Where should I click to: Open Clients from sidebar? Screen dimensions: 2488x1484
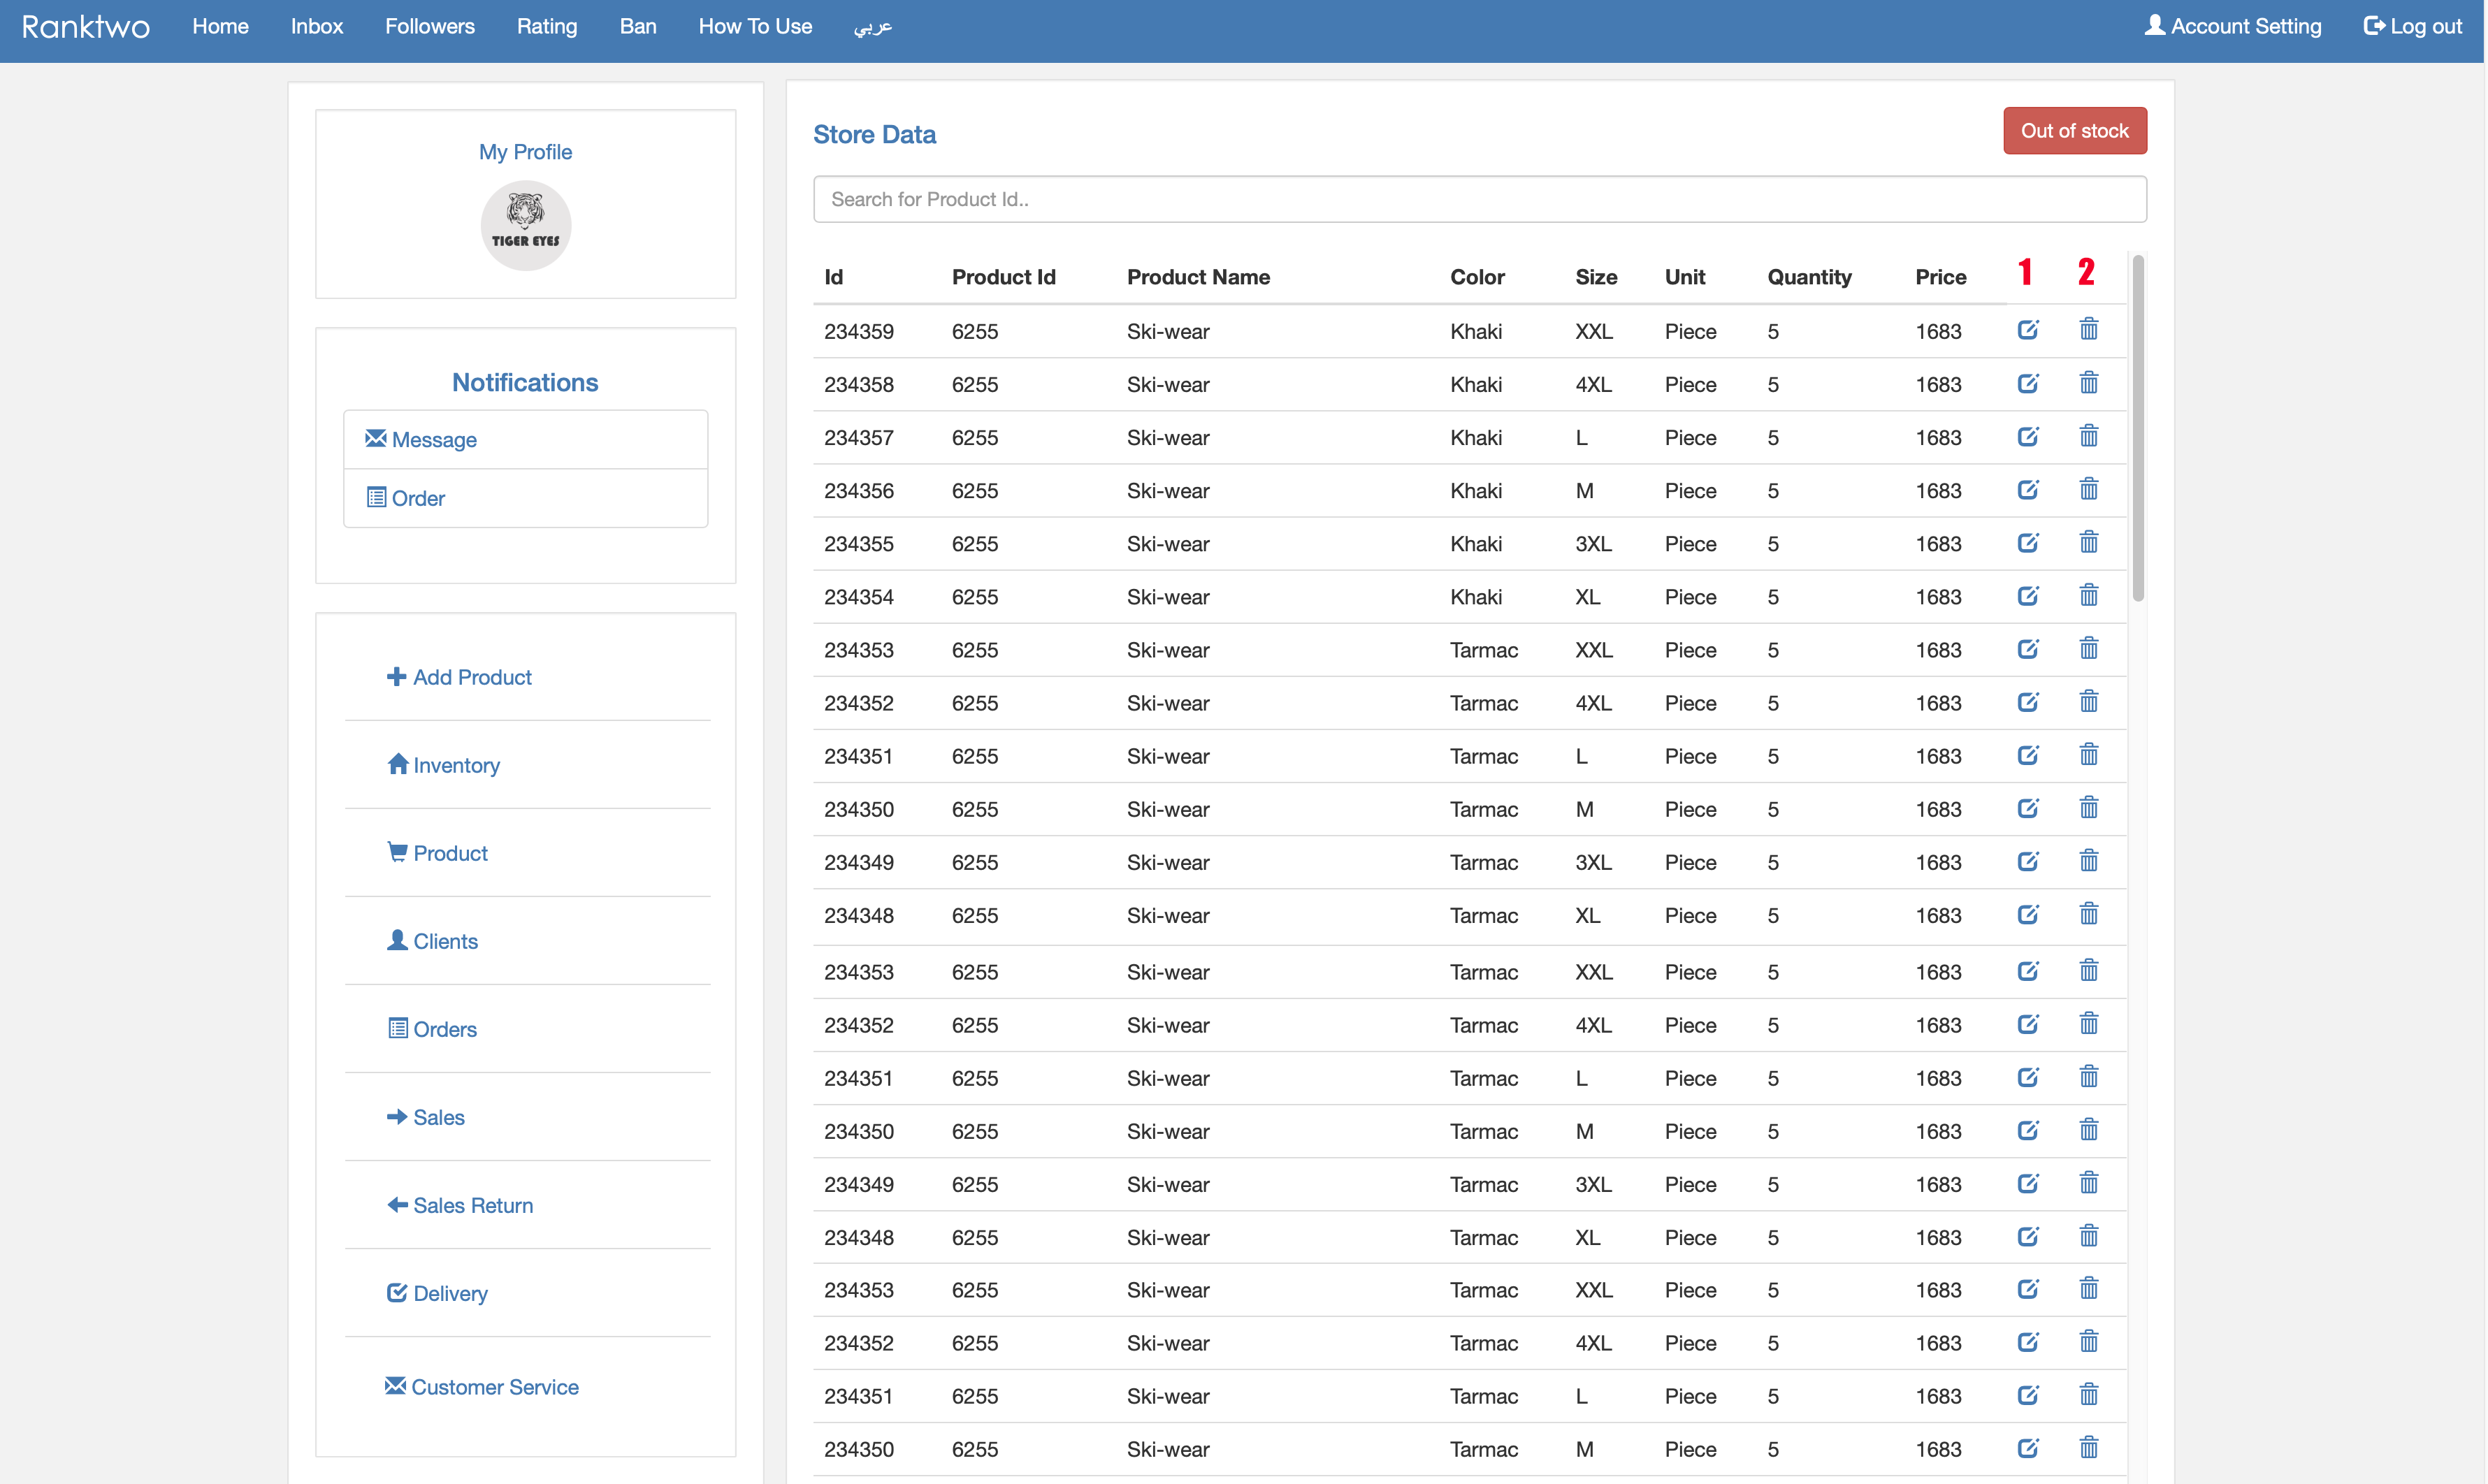pyautogui.click(x=432, y=941)
